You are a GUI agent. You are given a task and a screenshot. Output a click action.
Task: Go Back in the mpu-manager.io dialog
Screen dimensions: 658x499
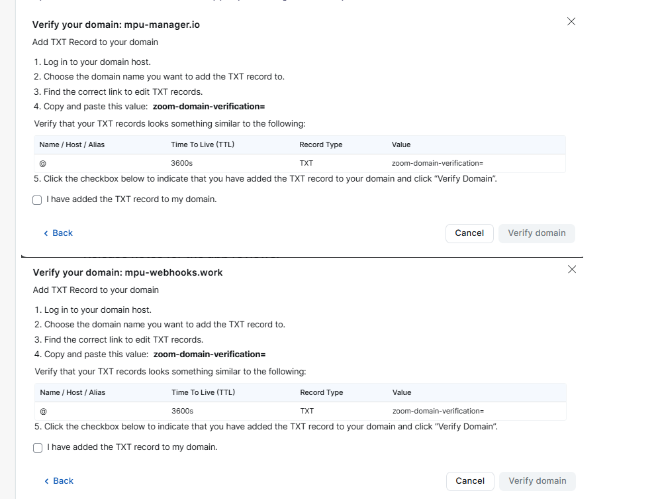(58, 233)
